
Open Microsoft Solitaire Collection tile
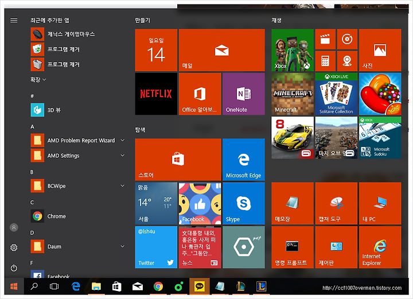click(336, 94)
